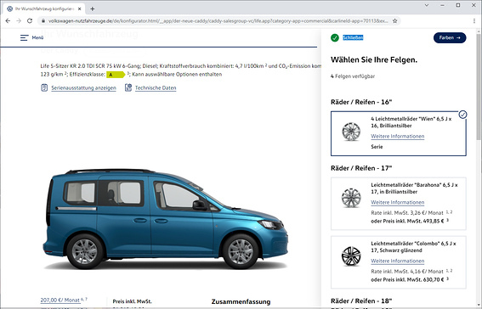Open Serienausstattung anzeigen link
This screenshot has height=309, width=482.
coord(83,88)
